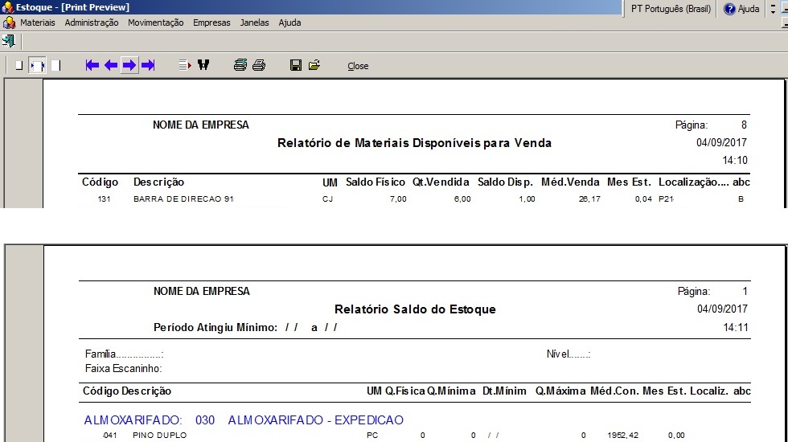Jump to the last page arrow
Viewport: 788px width, 442px height.
pos(148,65)
